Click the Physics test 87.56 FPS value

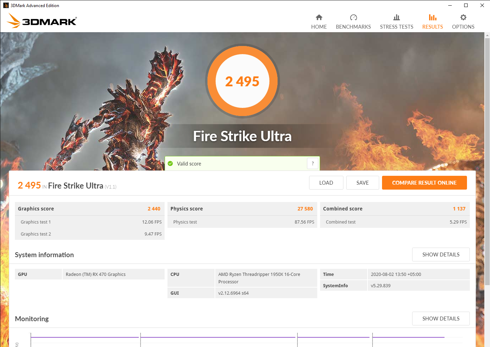coord(304,222)
